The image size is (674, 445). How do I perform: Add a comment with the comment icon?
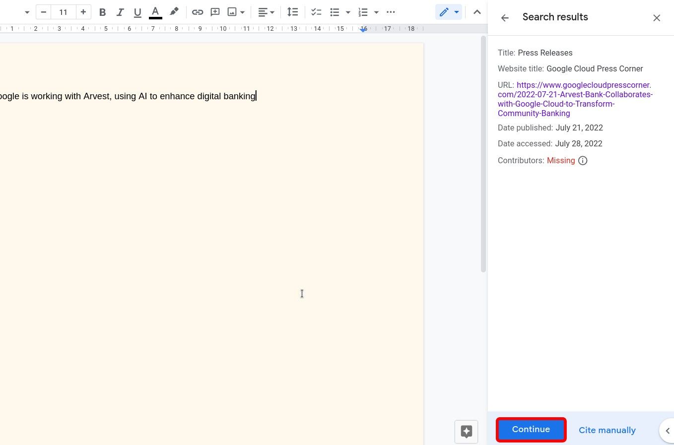215,12
